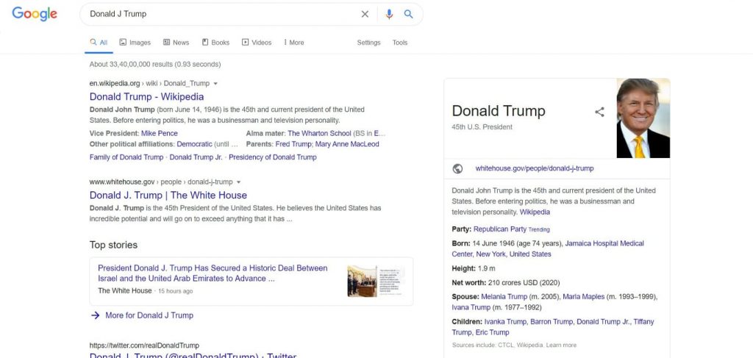Open Donald Trump Jr. link under Children
This screenshot has height=358, width=753.
603,321
